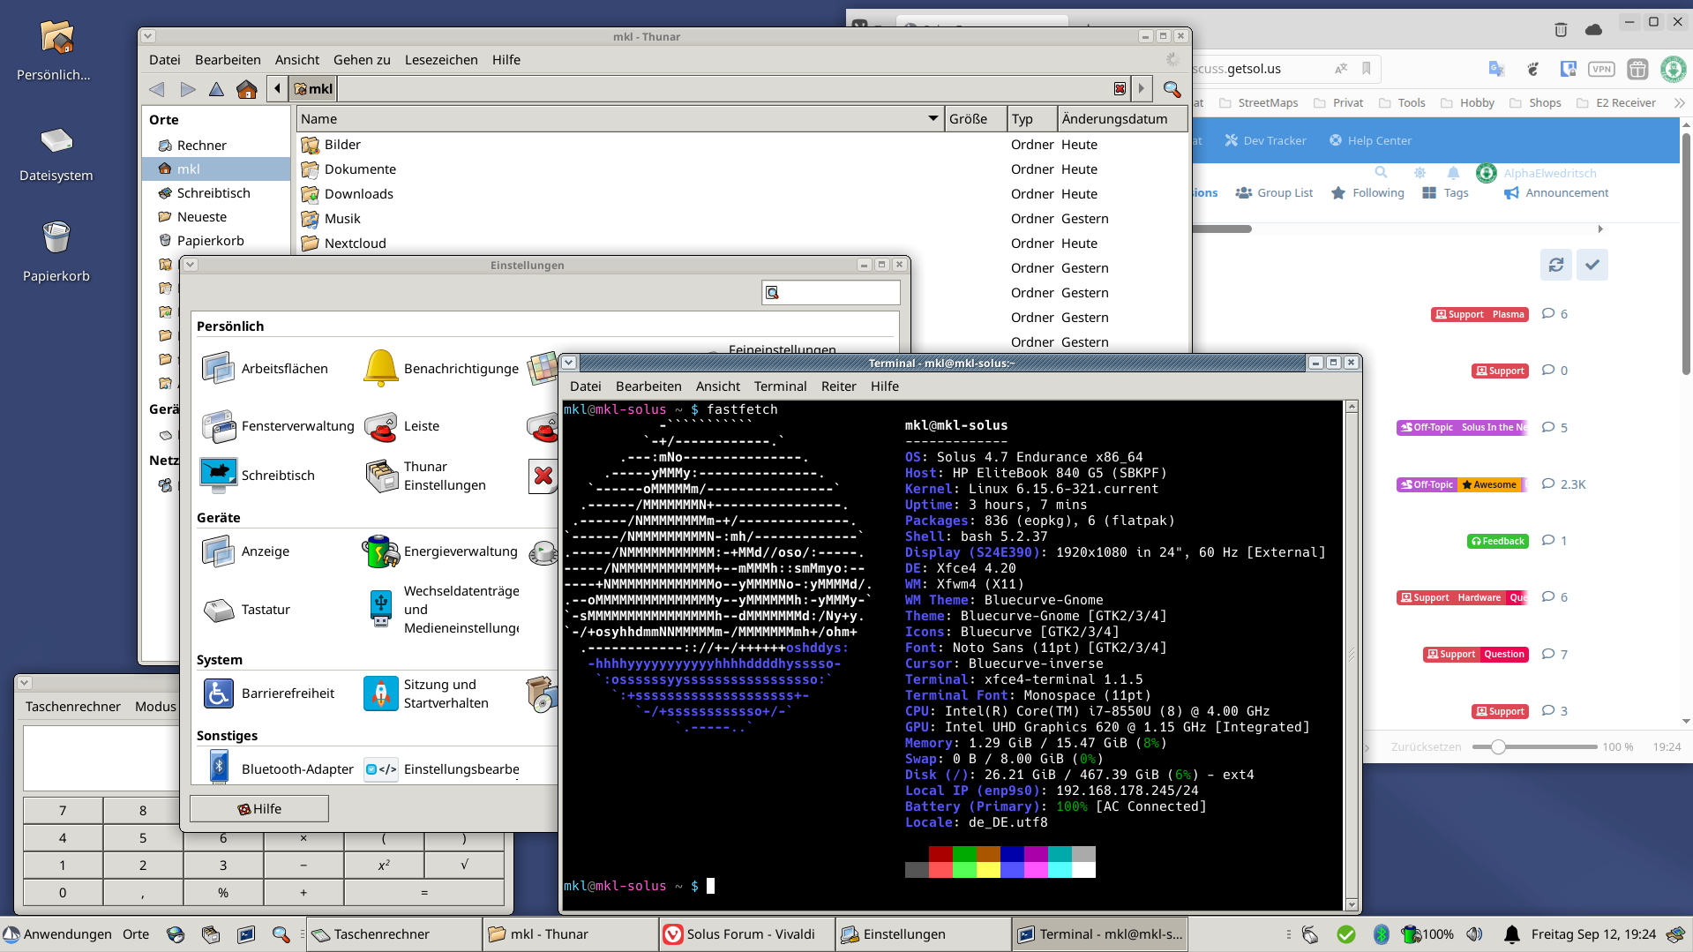This screenshot has width=1693, height=952.
Task: Open Schreibtisch desktop settings
Action: click(x=258, y=476)
